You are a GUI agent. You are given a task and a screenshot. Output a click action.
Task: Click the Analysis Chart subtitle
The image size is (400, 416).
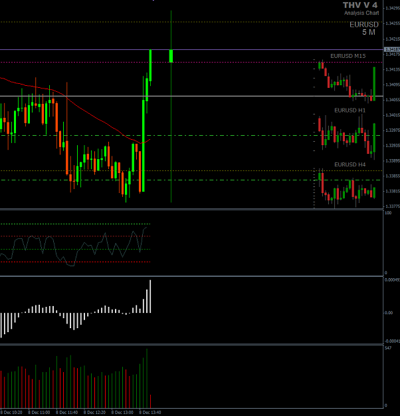pyautogui.click(x=361, y=13)
